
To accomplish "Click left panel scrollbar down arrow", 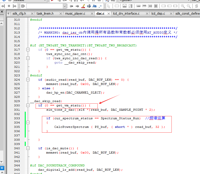I will (x=2, y=161).
